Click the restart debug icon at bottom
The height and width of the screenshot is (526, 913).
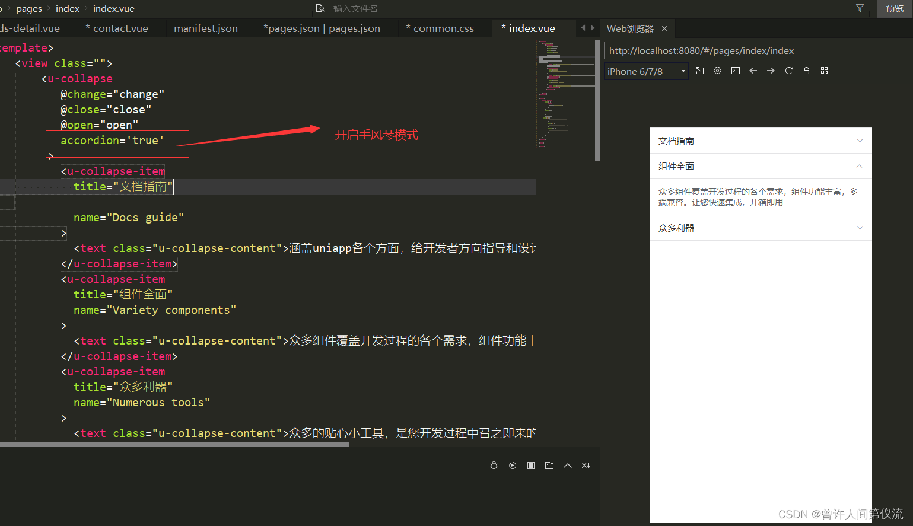coord(512,465)
